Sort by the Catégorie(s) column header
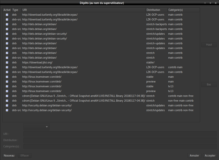The width and height of the screenshot is (219, 160). tap(184, 10)
